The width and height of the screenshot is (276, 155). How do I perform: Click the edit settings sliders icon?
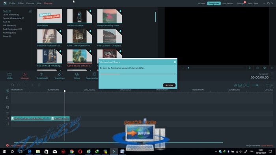[x=26, y=85]
